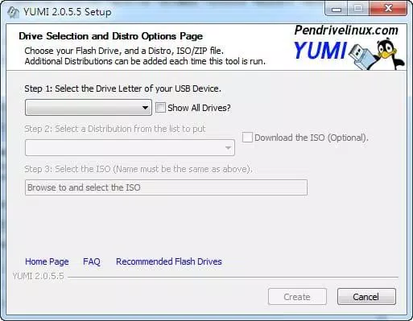Viewport: 413px width, 321px height.
Task: Minimize the YUMI Setup window
Action: (x=337, y=9)
